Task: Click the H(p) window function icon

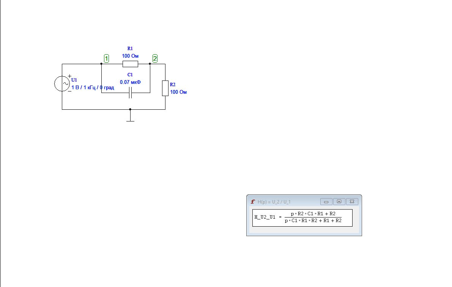Action: click(x=253, y=202)
